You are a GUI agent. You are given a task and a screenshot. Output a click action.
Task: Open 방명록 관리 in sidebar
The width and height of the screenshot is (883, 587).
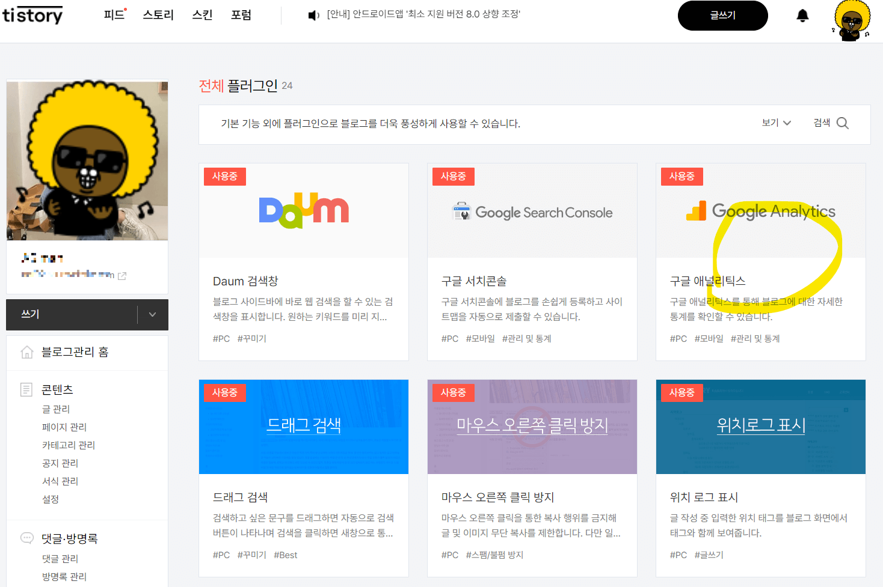click(x=64, y=577)
